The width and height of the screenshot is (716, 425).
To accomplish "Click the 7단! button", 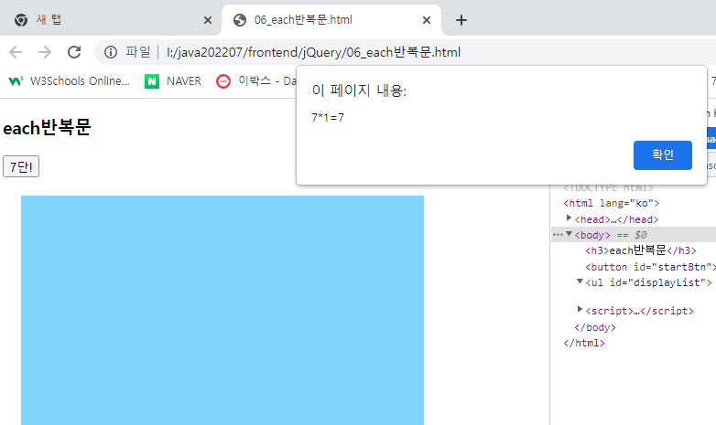I will pyautogui.click(x=21, y=166).
